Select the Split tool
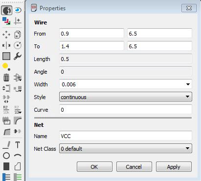The height and width of the screenshot is (181, 201). coord(7,132)
